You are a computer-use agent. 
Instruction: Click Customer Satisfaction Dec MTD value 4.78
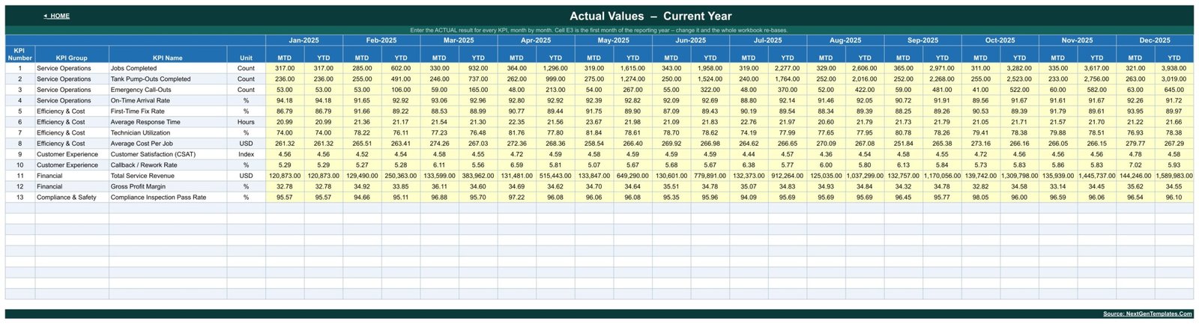1135,154
